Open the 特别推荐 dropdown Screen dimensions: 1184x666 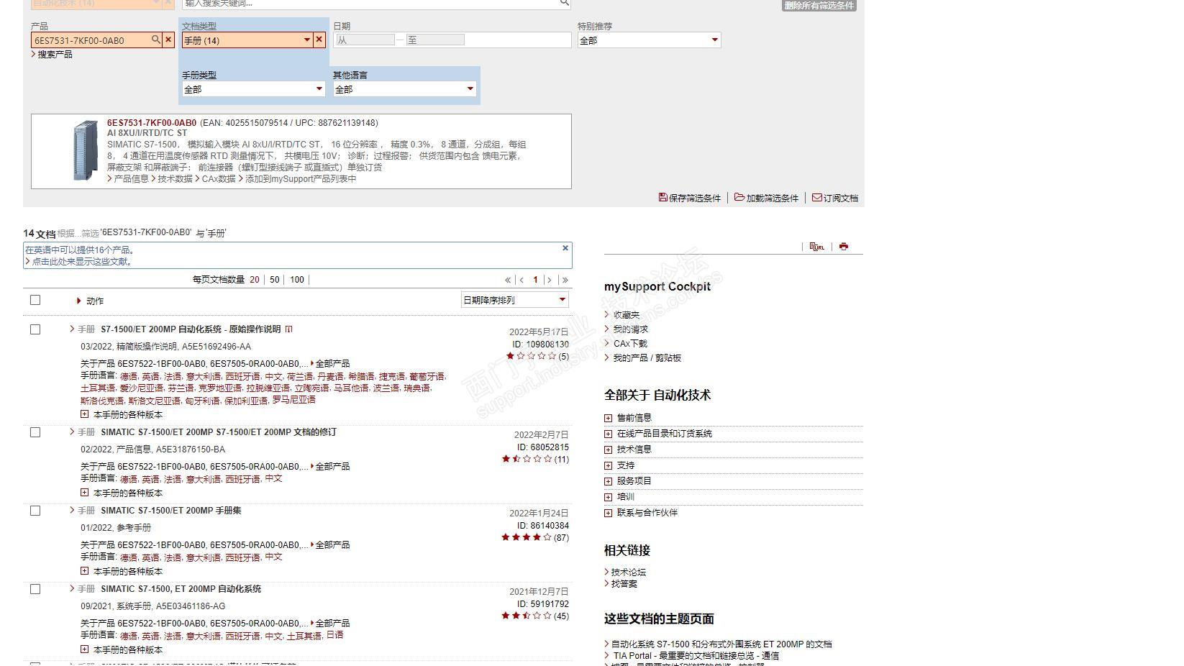[x=649, y=40]
